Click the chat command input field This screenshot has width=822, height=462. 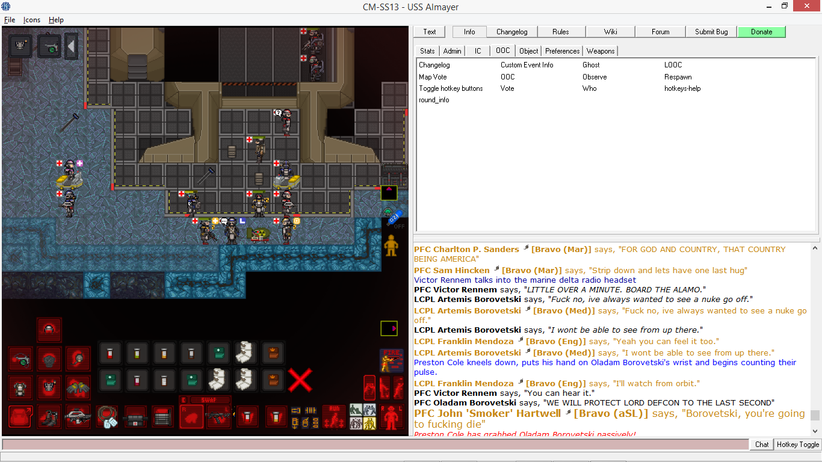(375, 445)
